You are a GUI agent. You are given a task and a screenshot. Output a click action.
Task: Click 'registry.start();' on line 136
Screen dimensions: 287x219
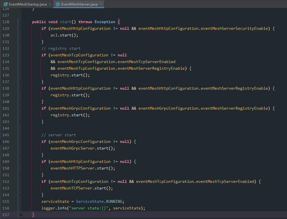tap(70, 75)
